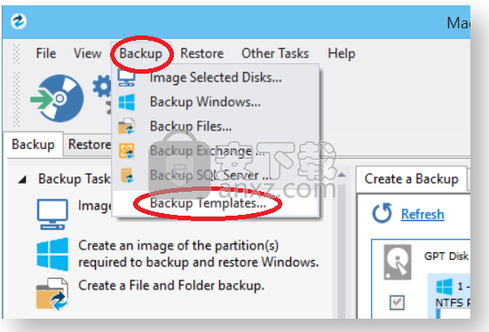Viewport: 489px width, 332px height.
Task: Click the Refresh link
Action: [422, 214]
